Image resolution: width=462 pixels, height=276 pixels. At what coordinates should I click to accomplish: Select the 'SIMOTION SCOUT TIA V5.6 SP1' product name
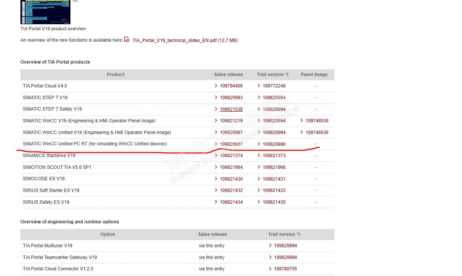click(57, 167)
